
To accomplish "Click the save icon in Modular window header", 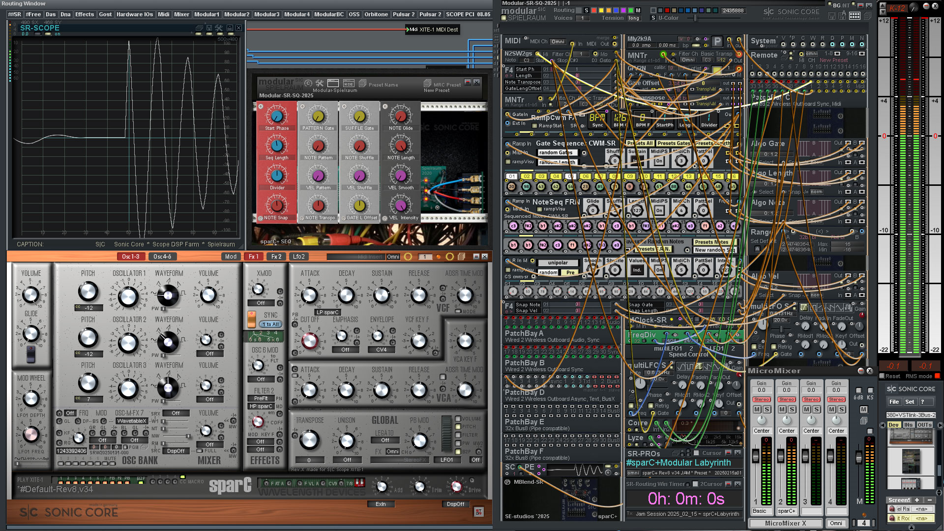I will click(831, 16).
